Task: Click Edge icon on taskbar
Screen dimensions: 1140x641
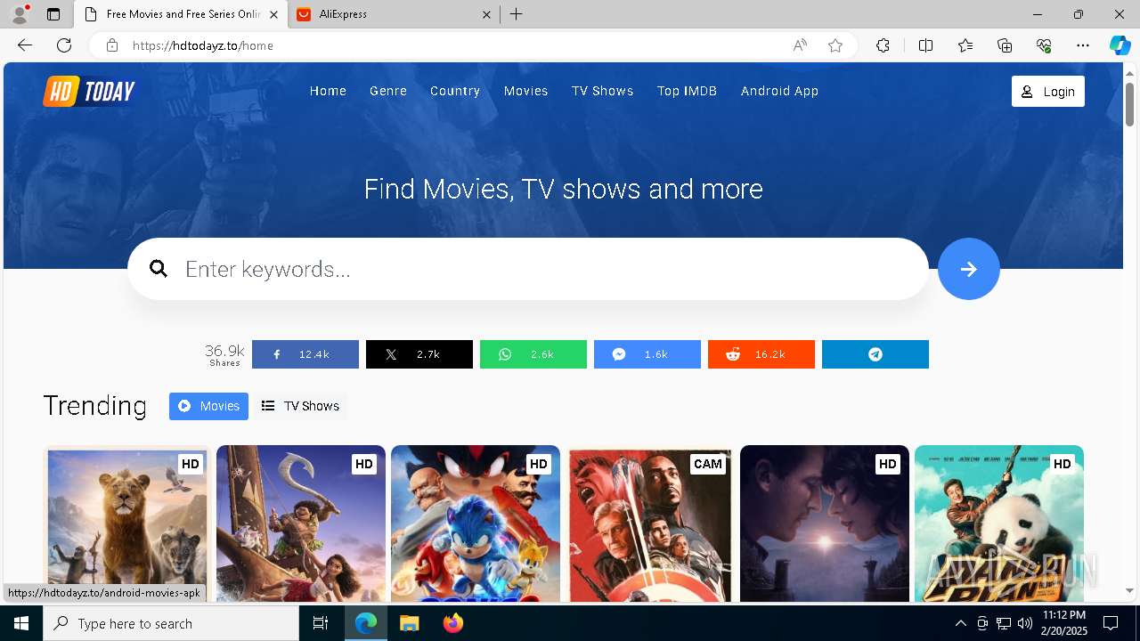Action: (366, 623)
